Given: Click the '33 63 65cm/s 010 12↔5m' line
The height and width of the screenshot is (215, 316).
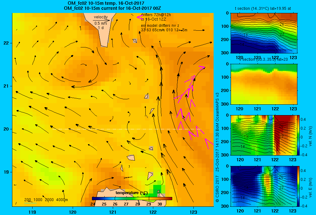Looking at the screenshot, I should (x=164, y=30).
